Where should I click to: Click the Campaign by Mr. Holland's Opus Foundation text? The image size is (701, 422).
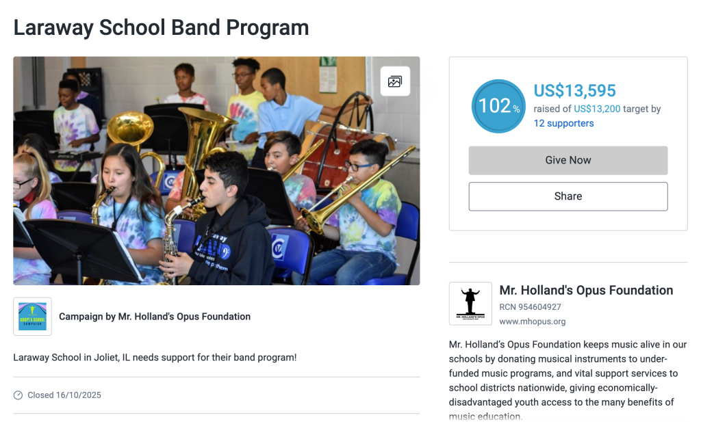point(155,317)
